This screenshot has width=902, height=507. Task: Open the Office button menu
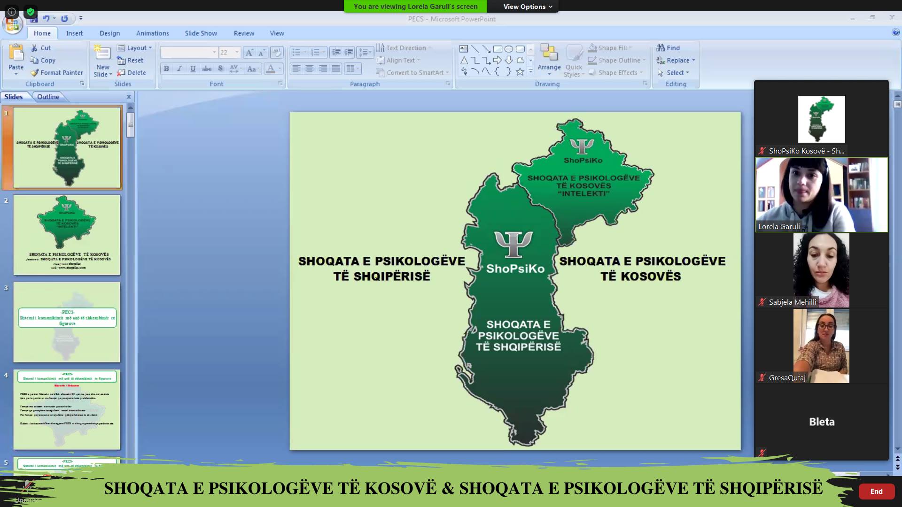point(13,24)
